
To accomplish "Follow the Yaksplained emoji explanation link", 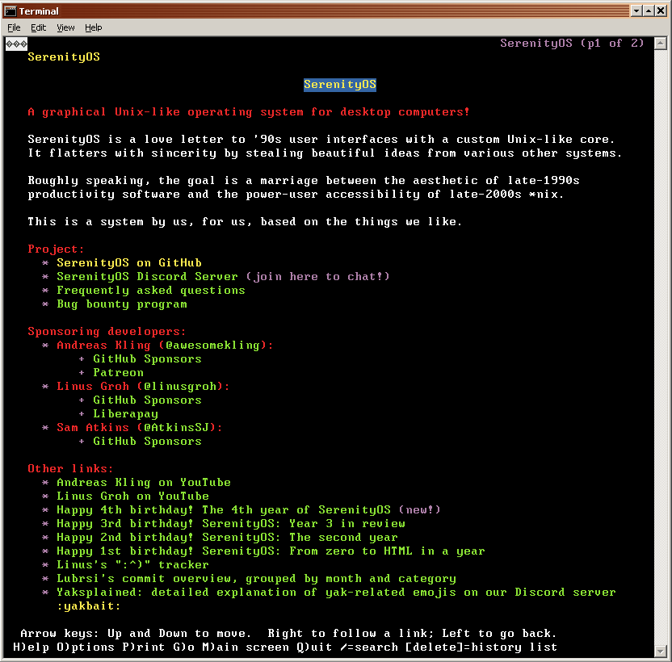I will (336, 592).
